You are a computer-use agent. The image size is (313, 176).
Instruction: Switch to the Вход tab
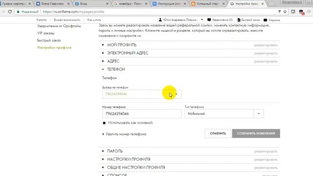pyautogui.click(x=91, y=4)
